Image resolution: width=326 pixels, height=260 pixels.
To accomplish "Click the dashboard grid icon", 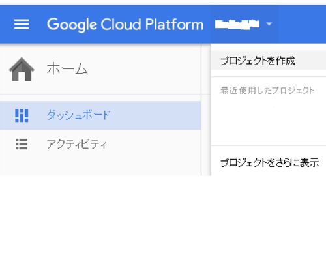I will [x=22, y=115].
